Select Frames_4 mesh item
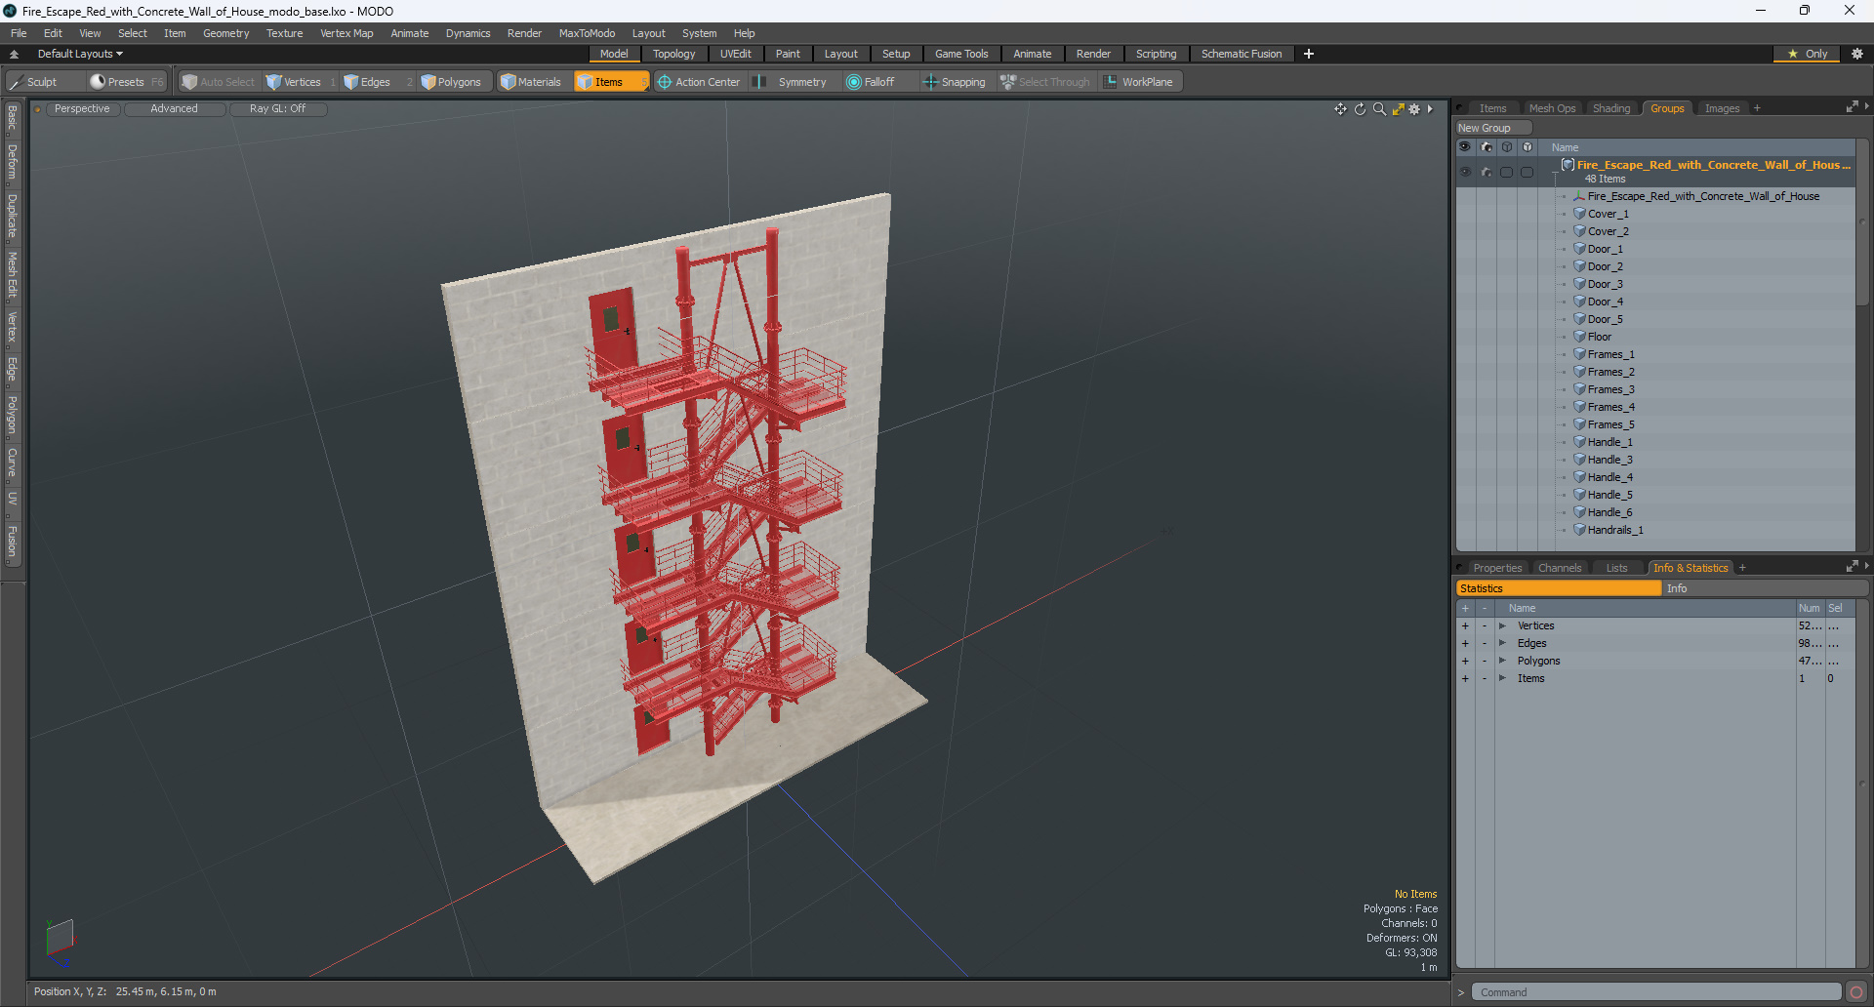 click(1610, 407)
